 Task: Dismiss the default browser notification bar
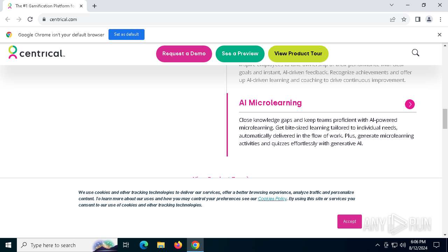pos(439,35)
